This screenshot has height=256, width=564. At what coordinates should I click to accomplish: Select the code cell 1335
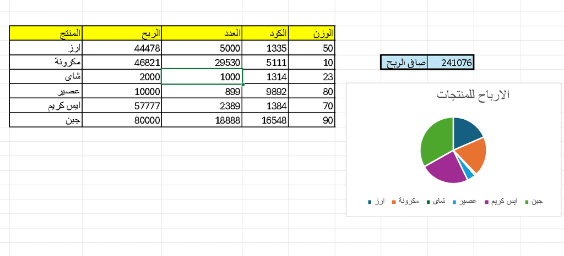click(x=265, y=48)
